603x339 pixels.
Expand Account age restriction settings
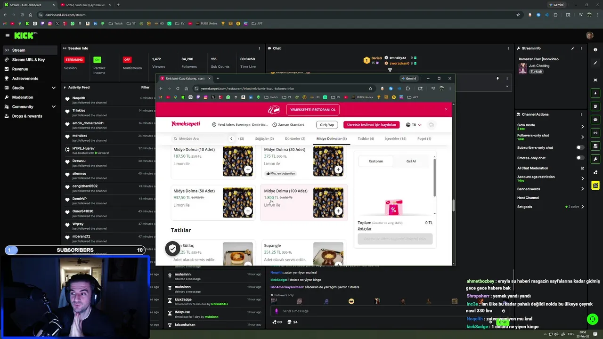pyautogui.click(x=582, y=178)
